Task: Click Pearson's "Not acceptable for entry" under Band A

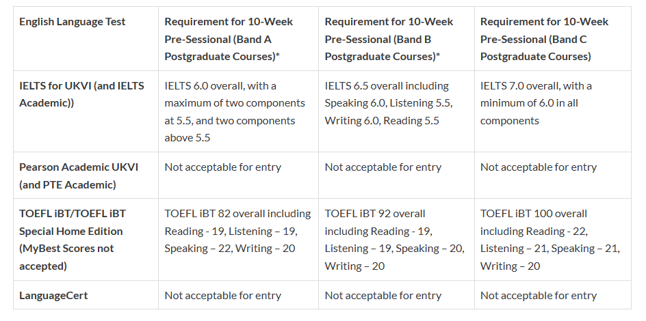Action: [x=223, y=167]
